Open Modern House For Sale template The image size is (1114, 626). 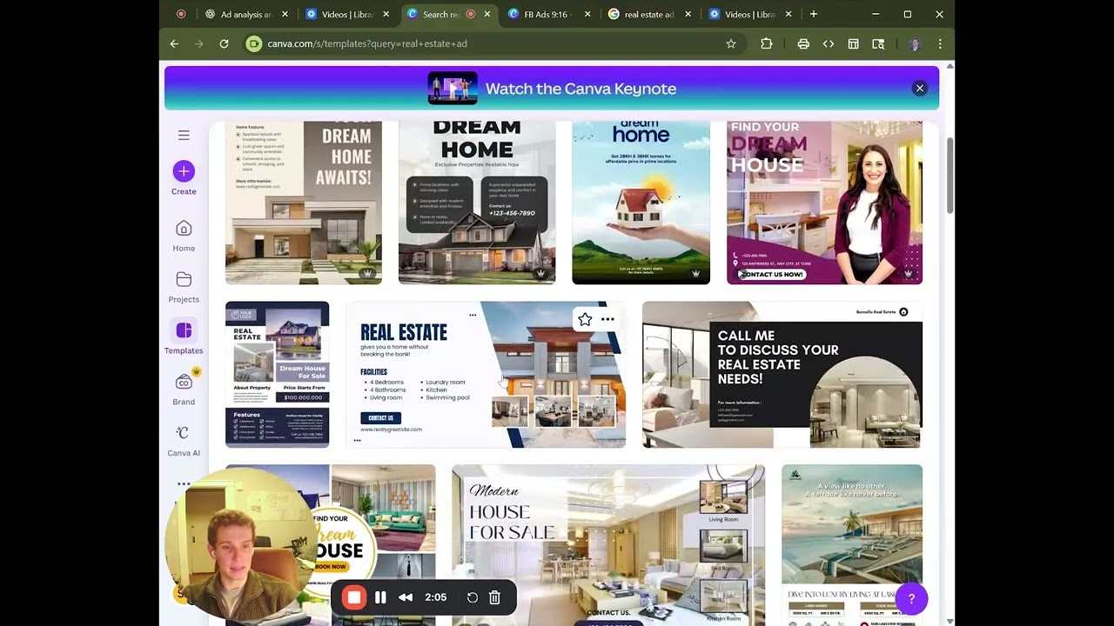608,545
